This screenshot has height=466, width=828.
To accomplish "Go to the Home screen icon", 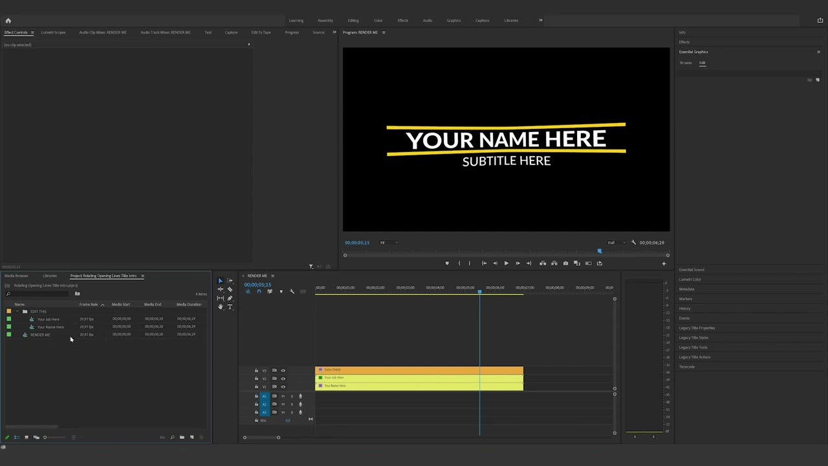I will click(x=8, y=21).
